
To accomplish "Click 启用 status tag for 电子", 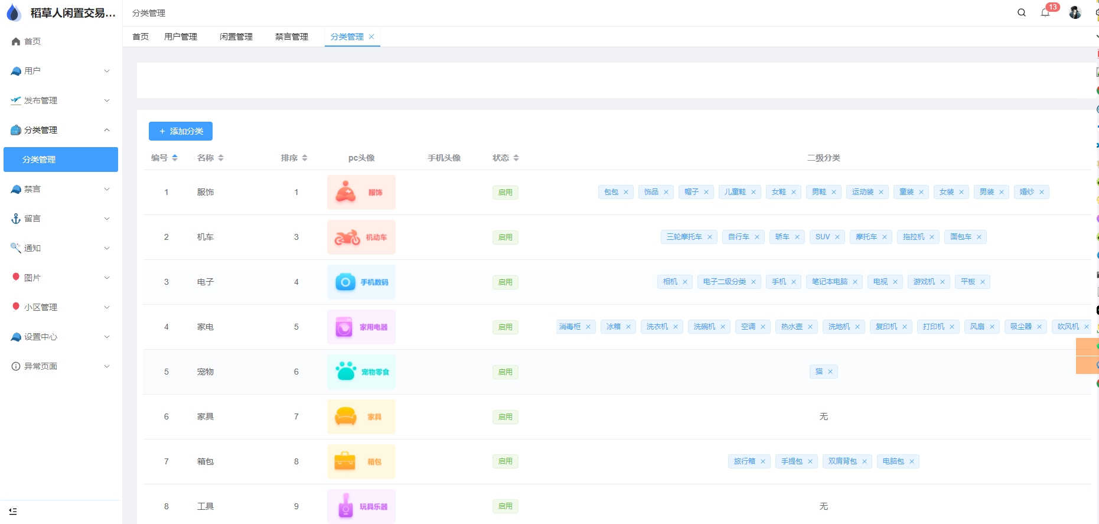I will [x=506, y=282].
